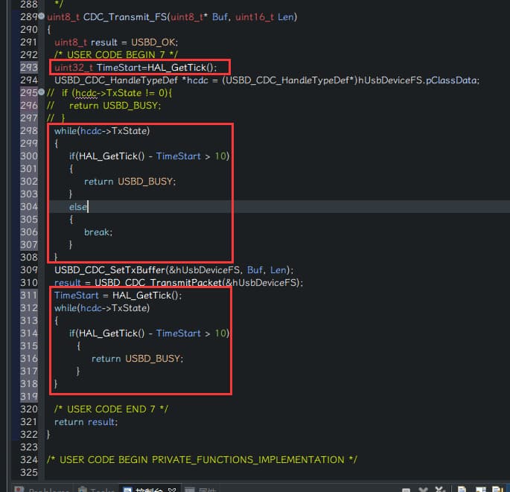Click the remove launch X icon
Image resolution: width=510 pixels, height=492 pixels.
[x=423, y=489]
